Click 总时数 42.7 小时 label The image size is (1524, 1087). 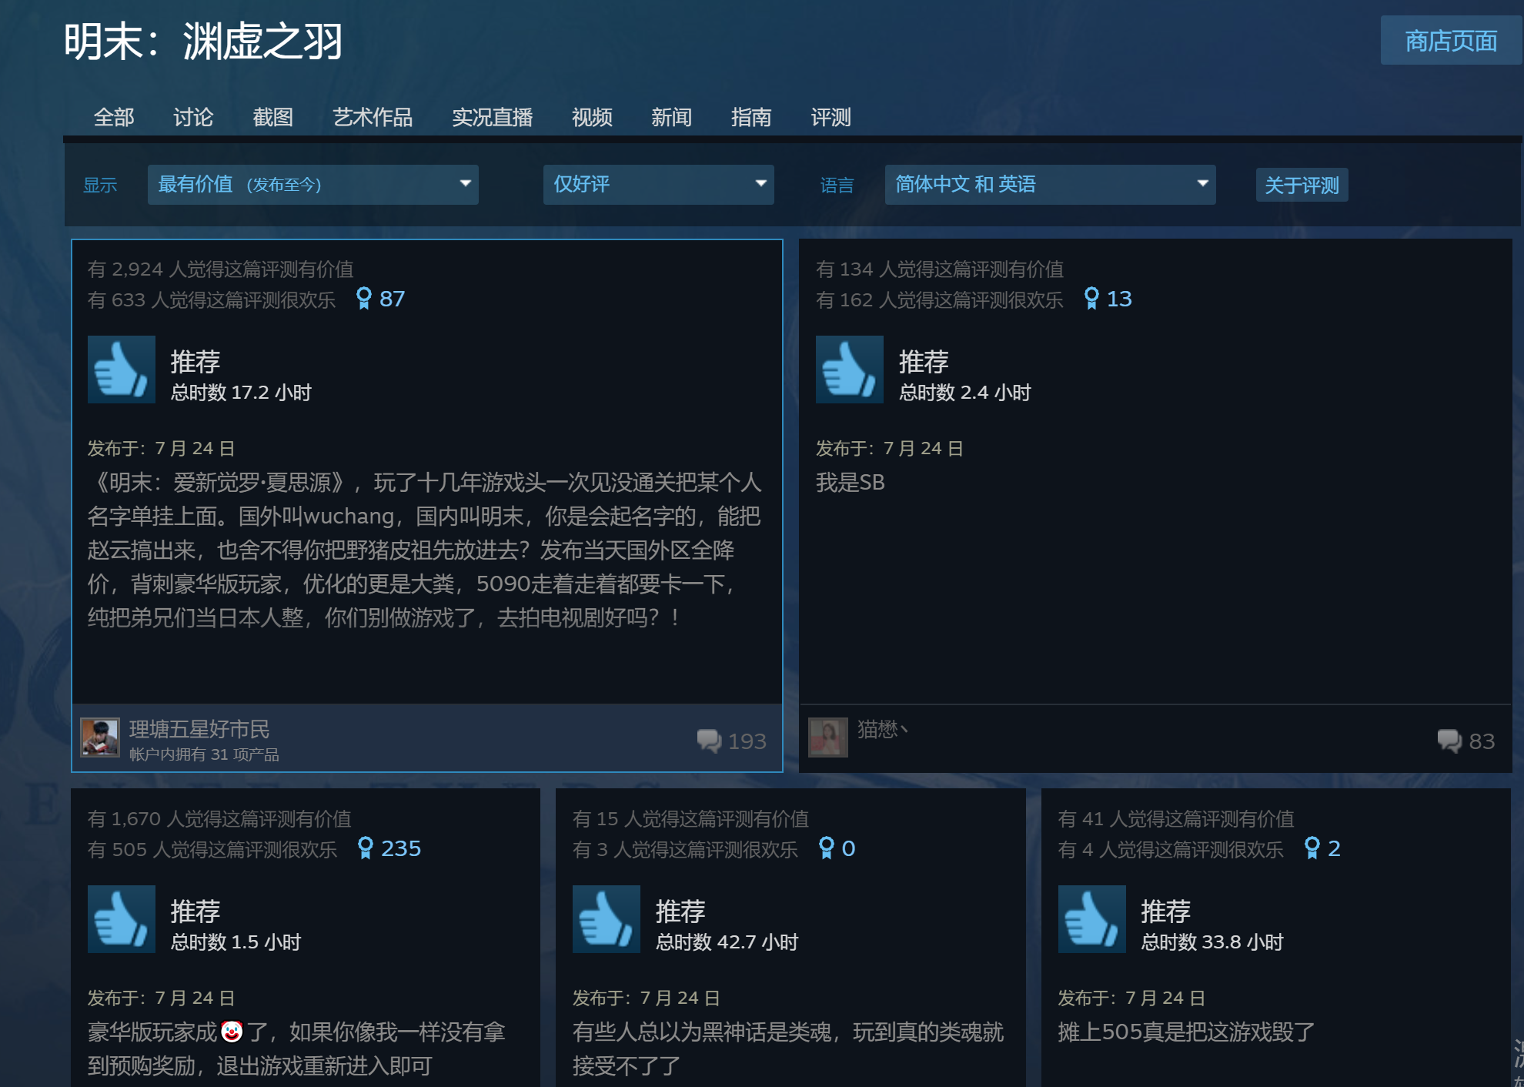[x=727, y=942]
